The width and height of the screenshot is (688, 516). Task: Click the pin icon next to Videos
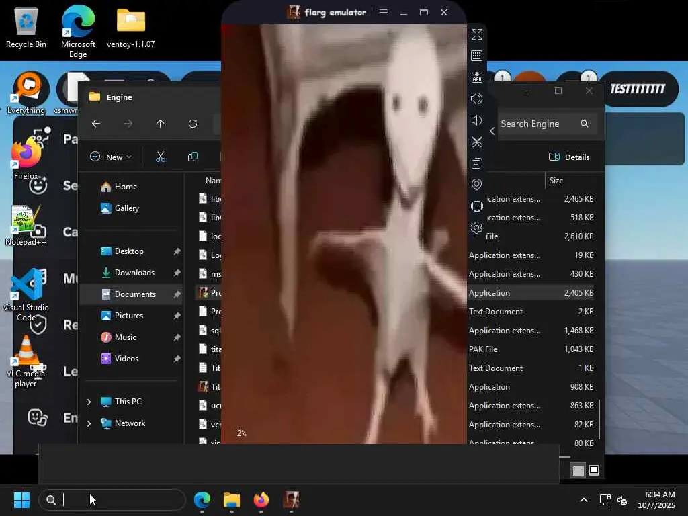[x=177, y=359]
